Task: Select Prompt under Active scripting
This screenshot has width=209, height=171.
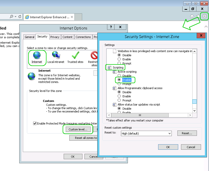Action: pos(119,84)
